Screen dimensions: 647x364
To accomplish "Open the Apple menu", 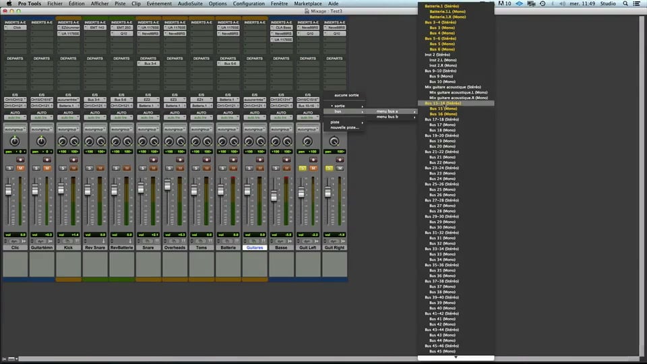I will [9, 3].
